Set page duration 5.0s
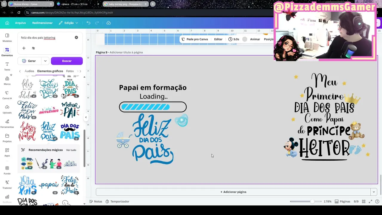The image size is (382, 215). 234,39
